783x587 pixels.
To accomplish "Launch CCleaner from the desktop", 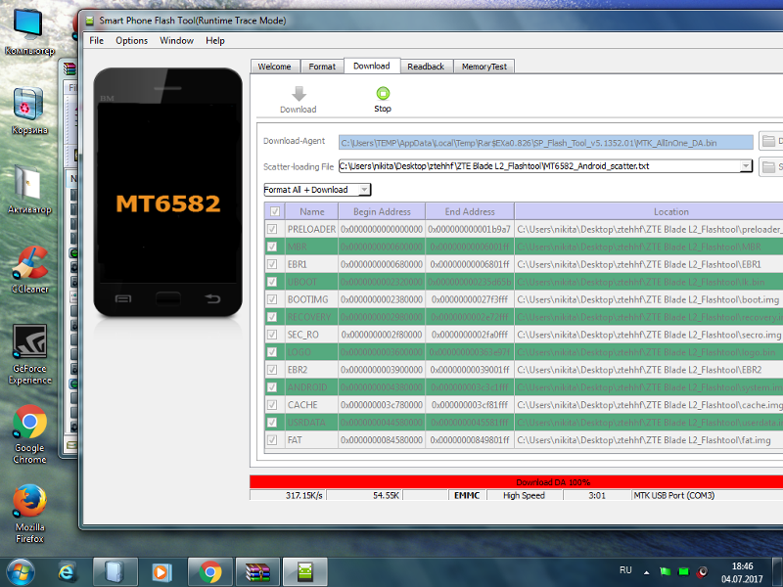I will [x=29, y=270].
